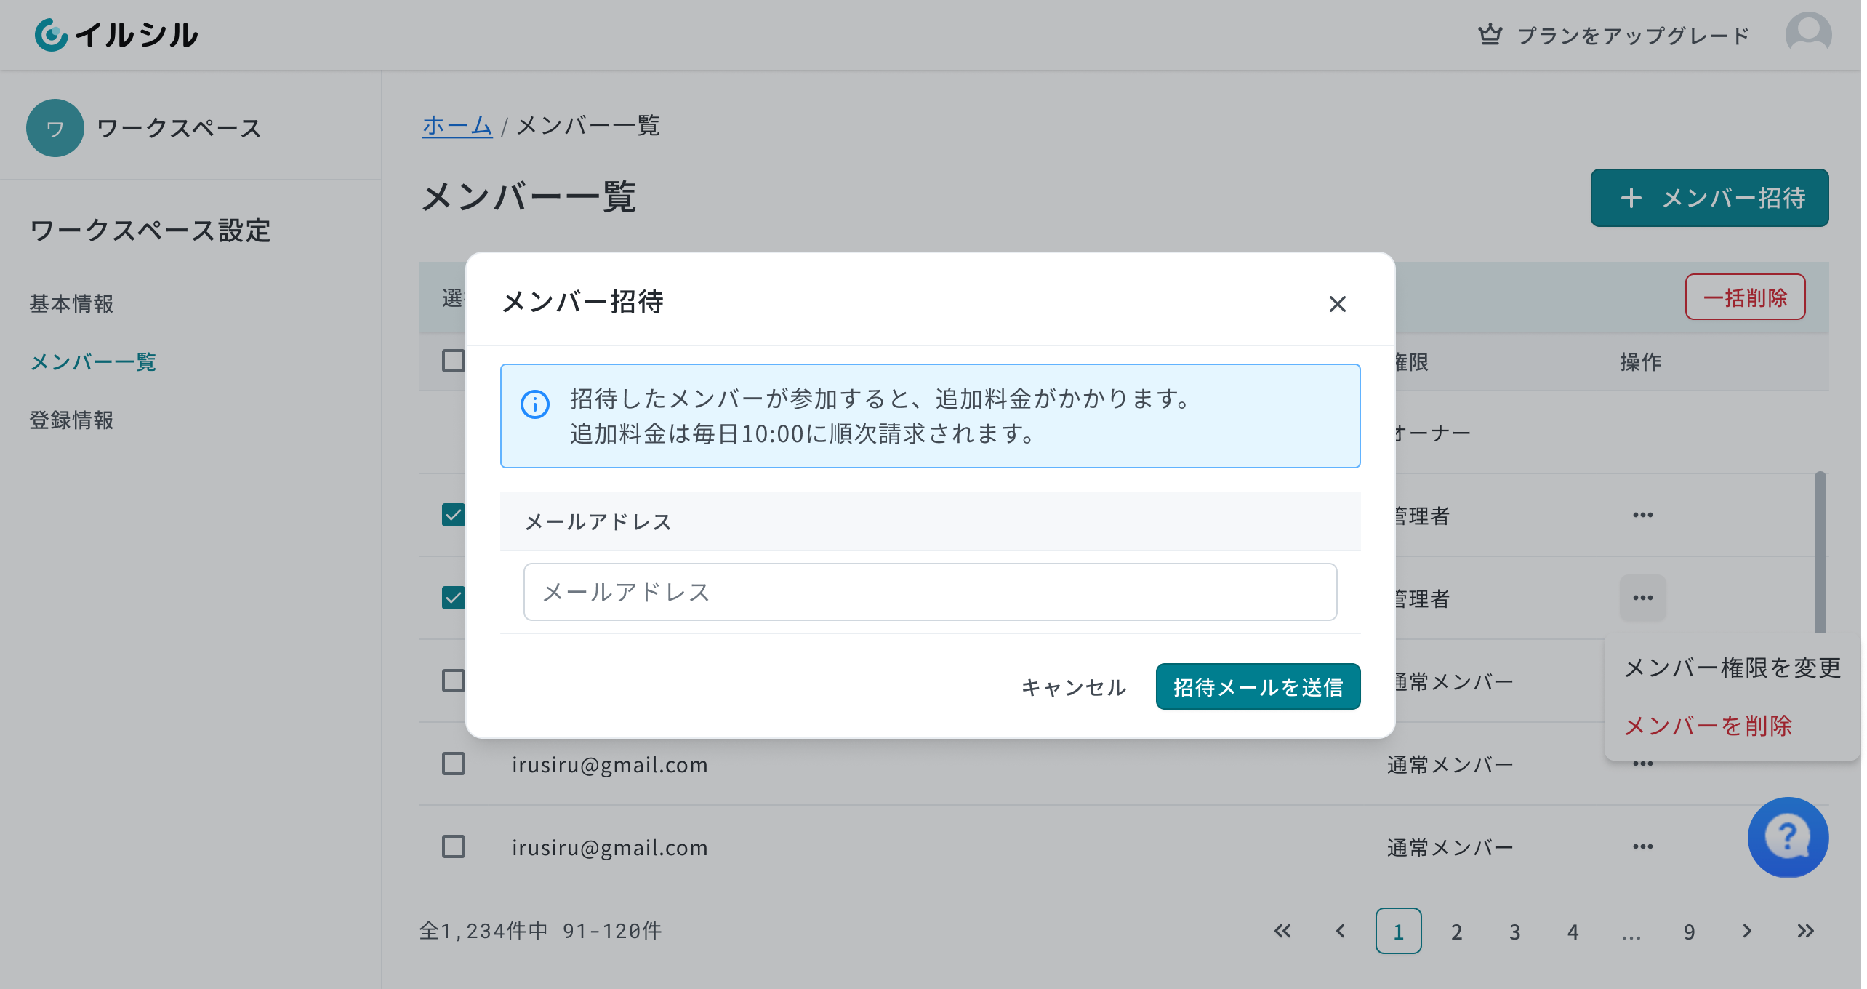
Task: Click the 一括削除 button
Action: point(1745,297)
